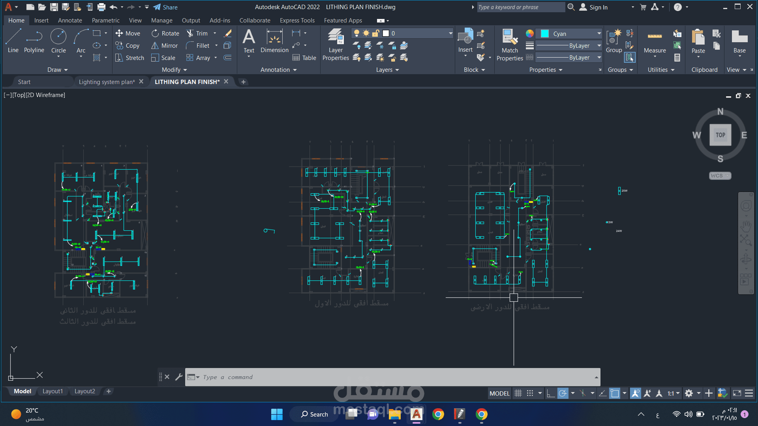Activate the Dimension tool

[x=274, y=41]
